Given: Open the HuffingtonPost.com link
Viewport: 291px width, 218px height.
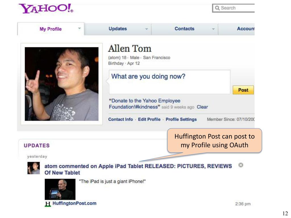Looking at the screenshot, I should [74, 203].
